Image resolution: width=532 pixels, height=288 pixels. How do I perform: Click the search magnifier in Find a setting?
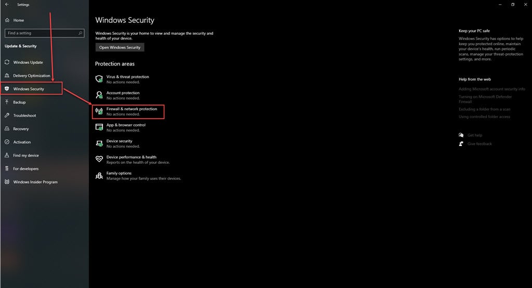[81, 33]
